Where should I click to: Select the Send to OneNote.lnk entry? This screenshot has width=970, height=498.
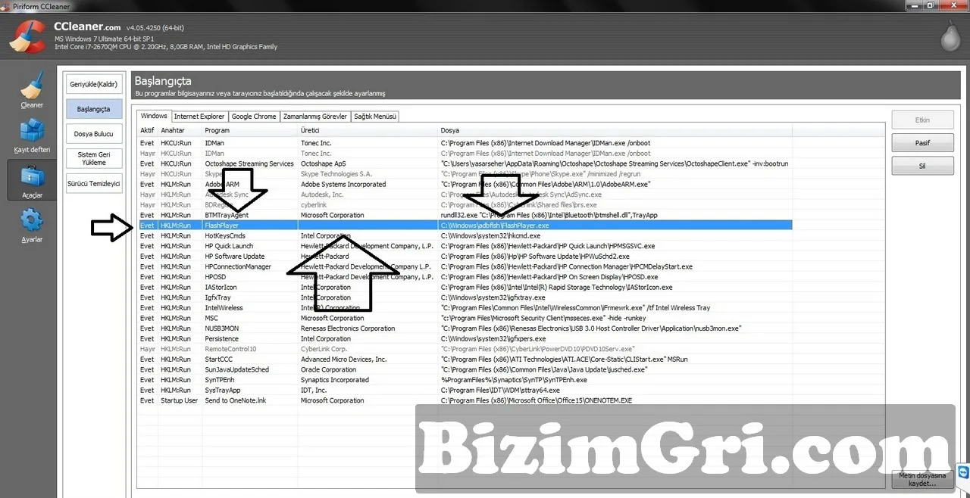pos(465,400)
